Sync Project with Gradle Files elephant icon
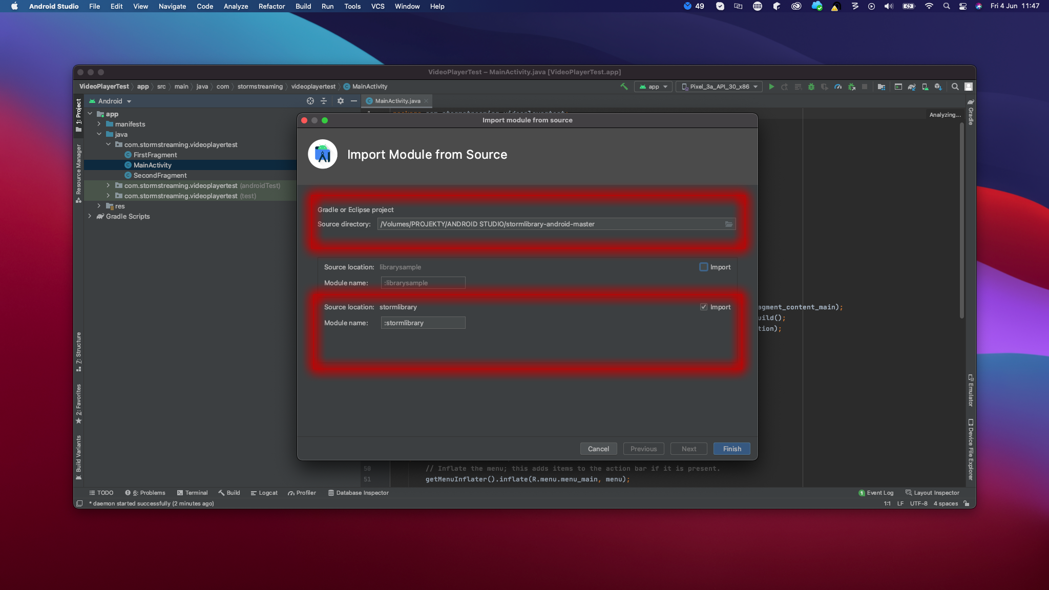 point(912,87)
